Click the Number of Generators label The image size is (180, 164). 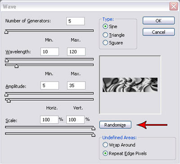click(x=28, y=21)
